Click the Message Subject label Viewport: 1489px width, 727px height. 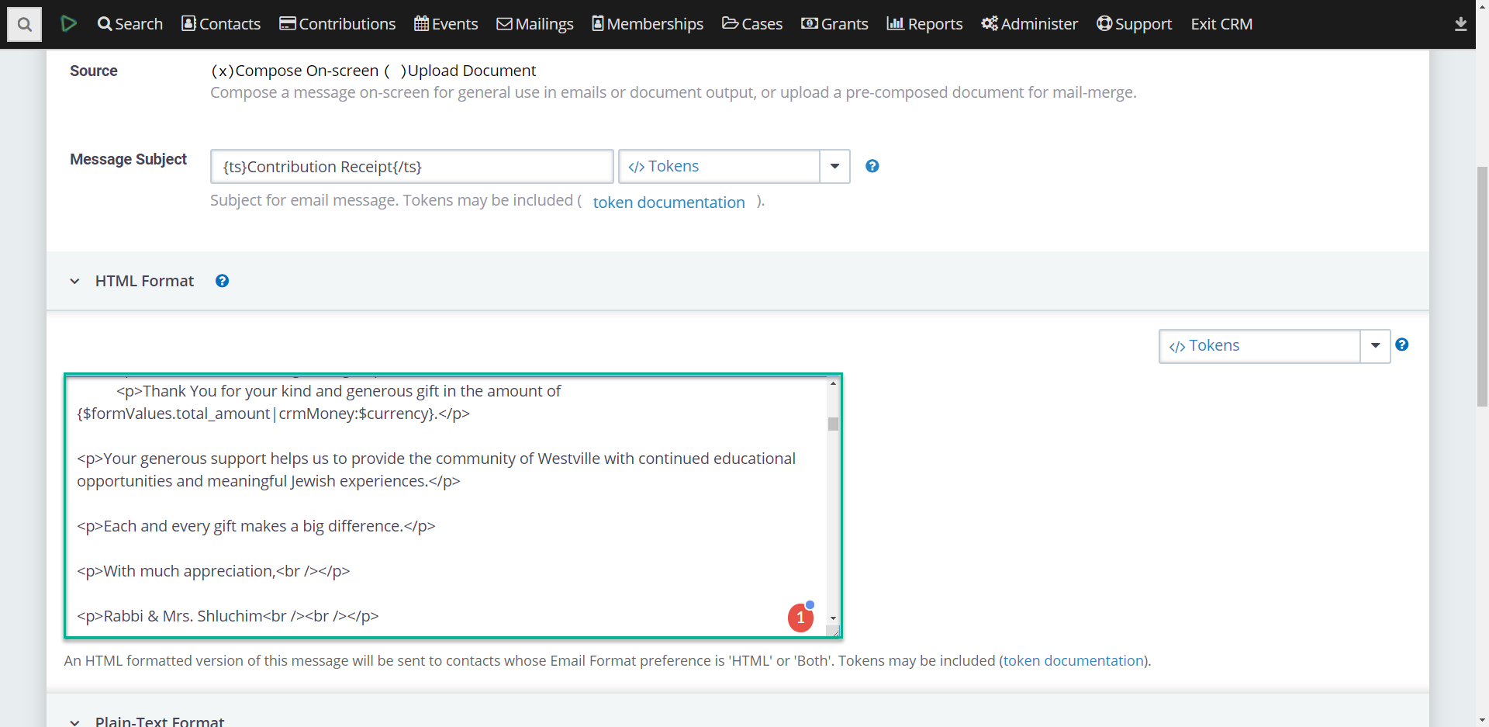(129, 159)
